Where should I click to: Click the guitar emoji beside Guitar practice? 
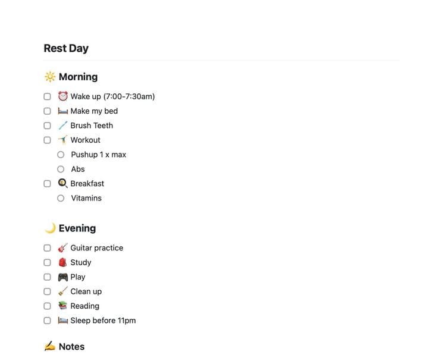click(x=63, y=247)
